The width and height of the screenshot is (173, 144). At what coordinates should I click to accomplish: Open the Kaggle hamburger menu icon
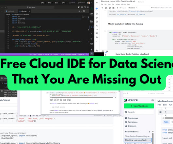coord(97,3)
